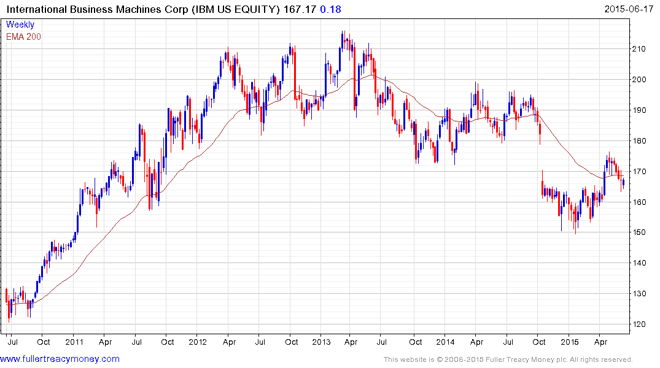Image resolution: width=660 pixels, height=368 pixels.
Task: Click the 140 price axis label
Action: coord(639,263)
